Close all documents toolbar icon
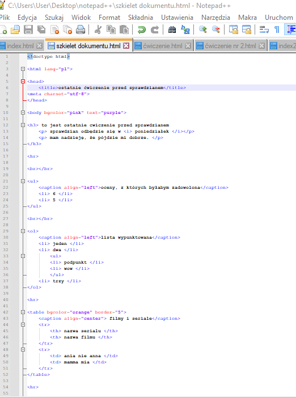Viewport: 296px width, 398px height. click(x=67, y=29)
